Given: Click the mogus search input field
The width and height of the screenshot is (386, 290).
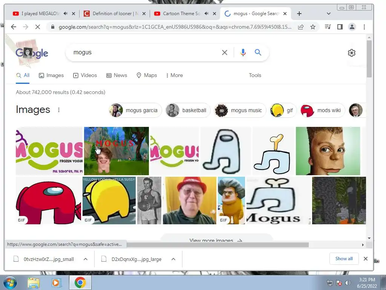Looking at the screenshot, I should point(145,52).
